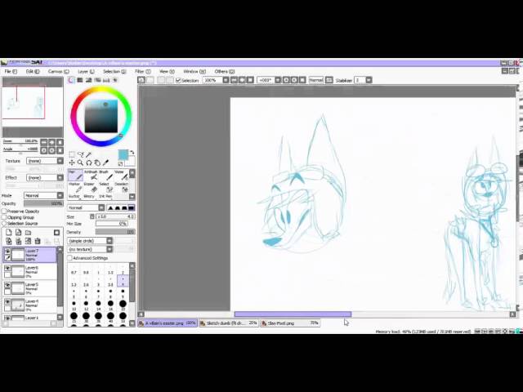This screenshot has width=523, height=392.
Task: Switch to the Sketch dumb document tab
Action: [229, 323]
